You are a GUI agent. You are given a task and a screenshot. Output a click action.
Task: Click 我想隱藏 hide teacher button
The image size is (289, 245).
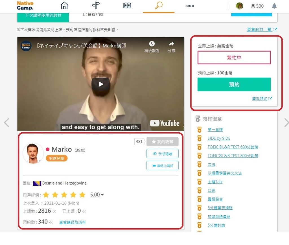(162, 154)
